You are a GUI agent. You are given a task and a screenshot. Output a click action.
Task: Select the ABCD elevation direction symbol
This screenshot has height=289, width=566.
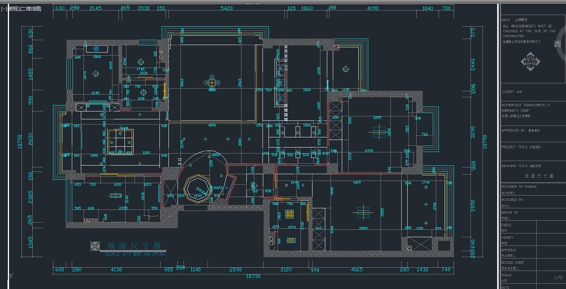pyautogui.click(x=531, y=62)
